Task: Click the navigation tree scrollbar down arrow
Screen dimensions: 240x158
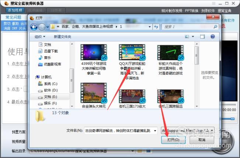Action: [x=72, y=106]
